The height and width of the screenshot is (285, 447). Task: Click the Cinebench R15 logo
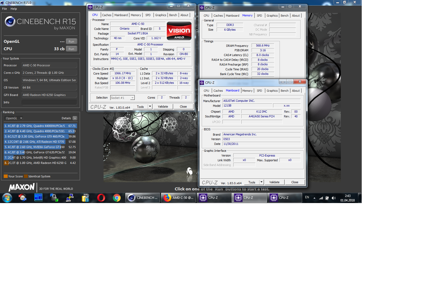(x=40, y=23)
